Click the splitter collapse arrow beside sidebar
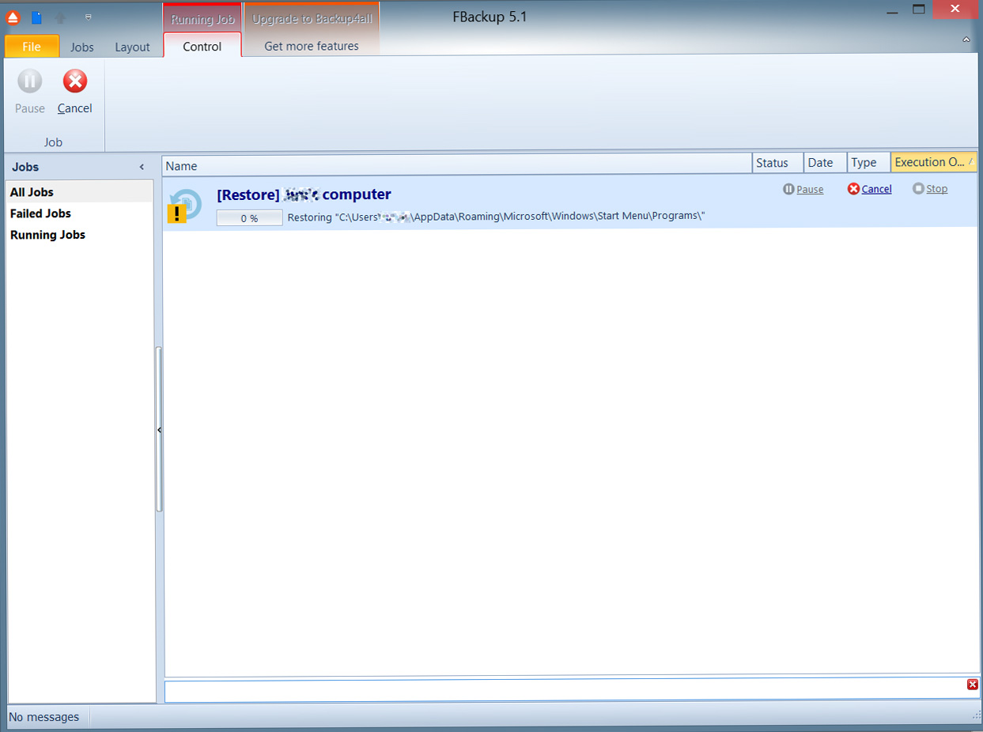Image resolution: width=983 pixels, height=732 pixels. point(159,430)
